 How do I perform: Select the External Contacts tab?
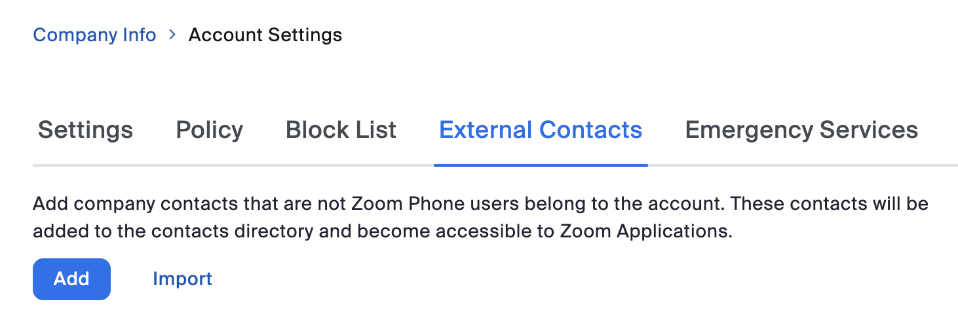[540, 129]
